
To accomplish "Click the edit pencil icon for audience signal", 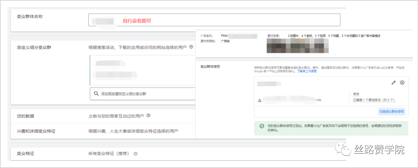I will [x=394, y=82].
